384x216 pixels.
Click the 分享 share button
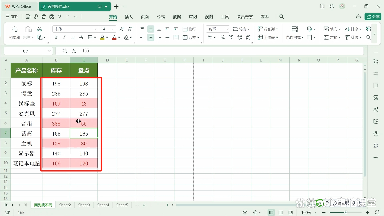click(373, 17)
